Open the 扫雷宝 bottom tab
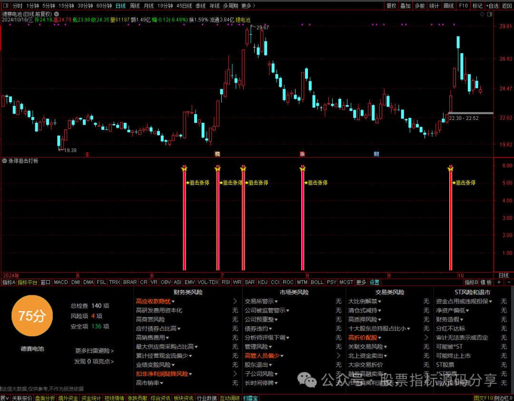 250,398
